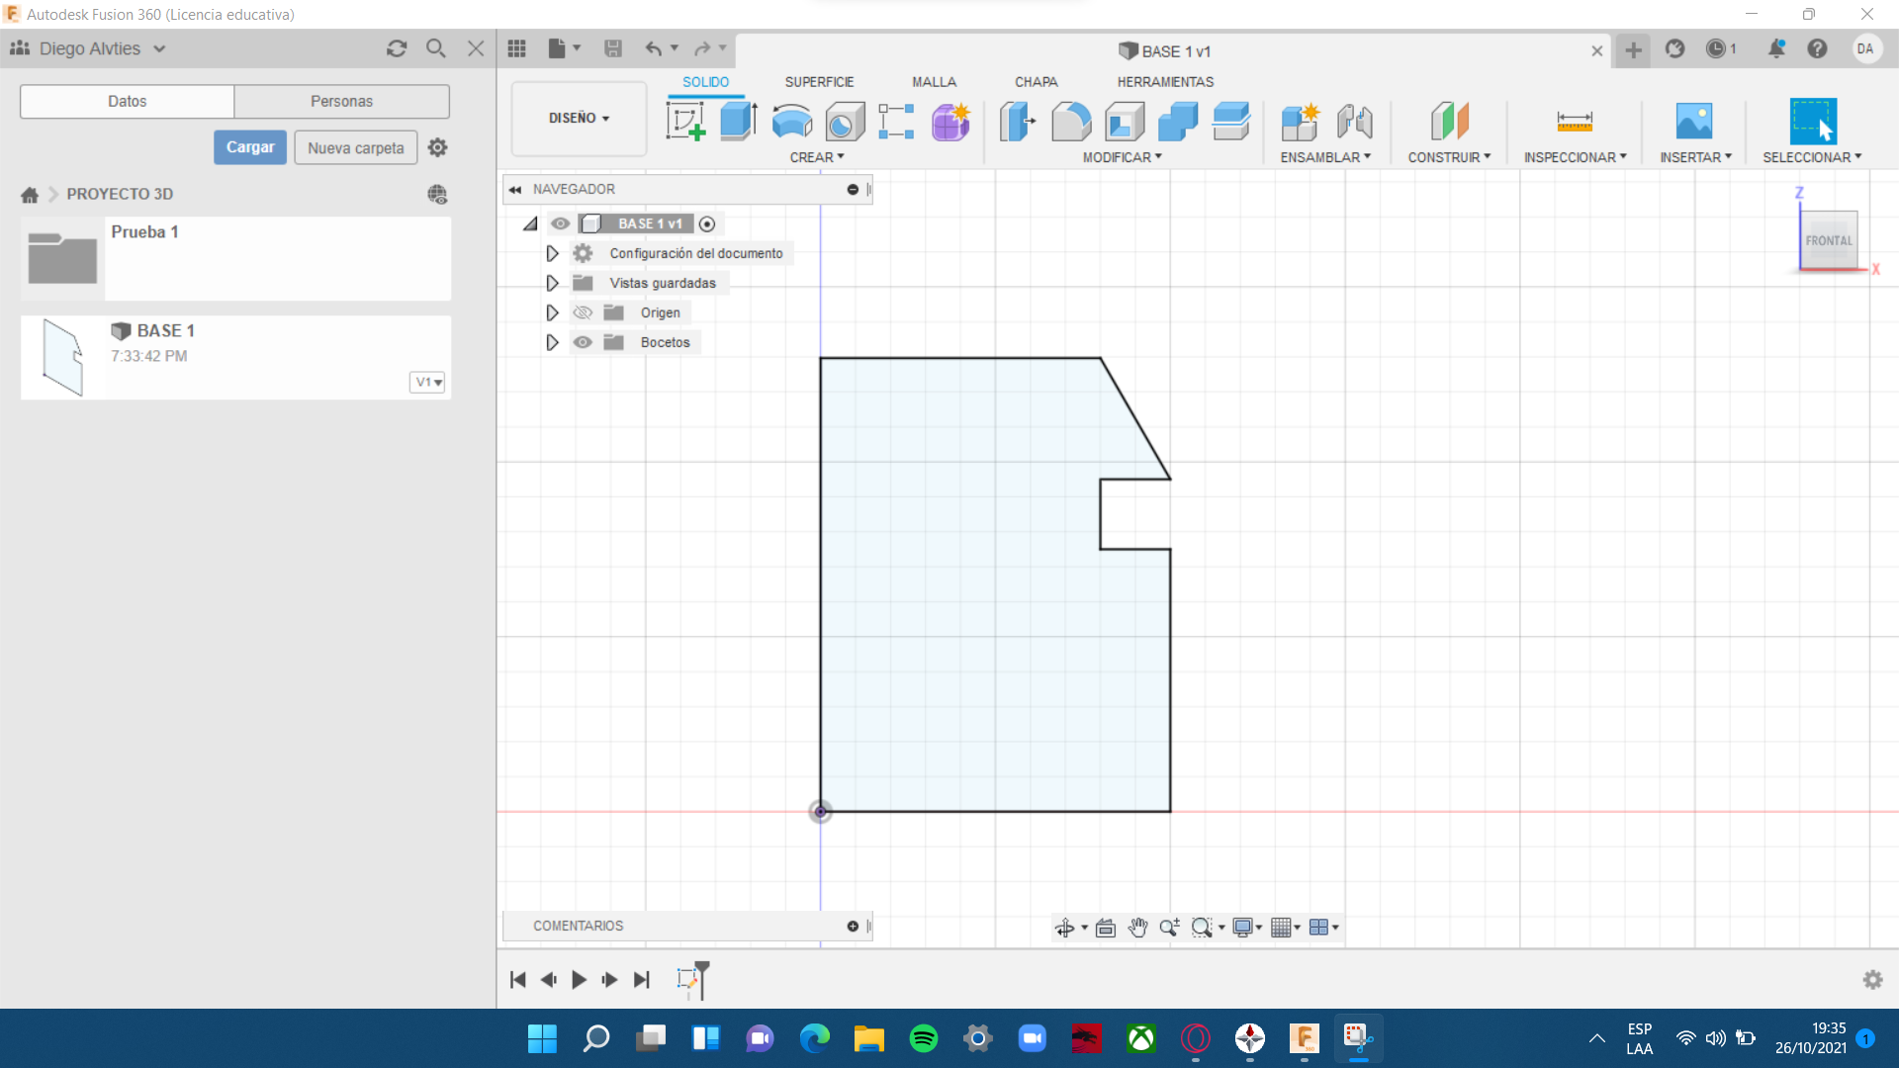The height and width of the screenshot is (1068, 1899).
Task: Open notifications bell icon
Action: pos(1776,48)
